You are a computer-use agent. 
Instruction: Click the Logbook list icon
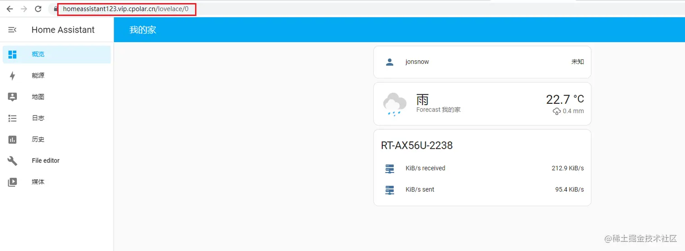(12, 118)
